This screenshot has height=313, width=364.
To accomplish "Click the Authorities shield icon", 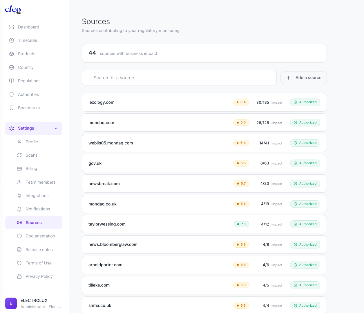I will click(12, 94).
